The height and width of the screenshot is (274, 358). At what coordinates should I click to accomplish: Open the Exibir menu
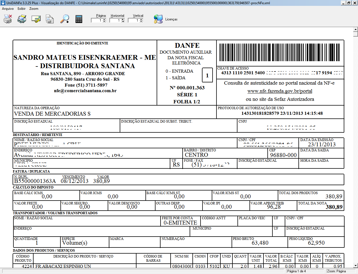[22, 9]
